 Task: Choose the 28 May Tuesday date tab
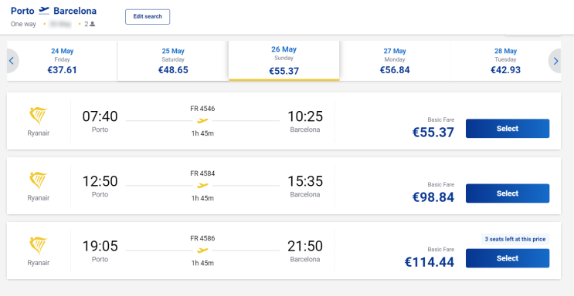click(x=505, y=61)
